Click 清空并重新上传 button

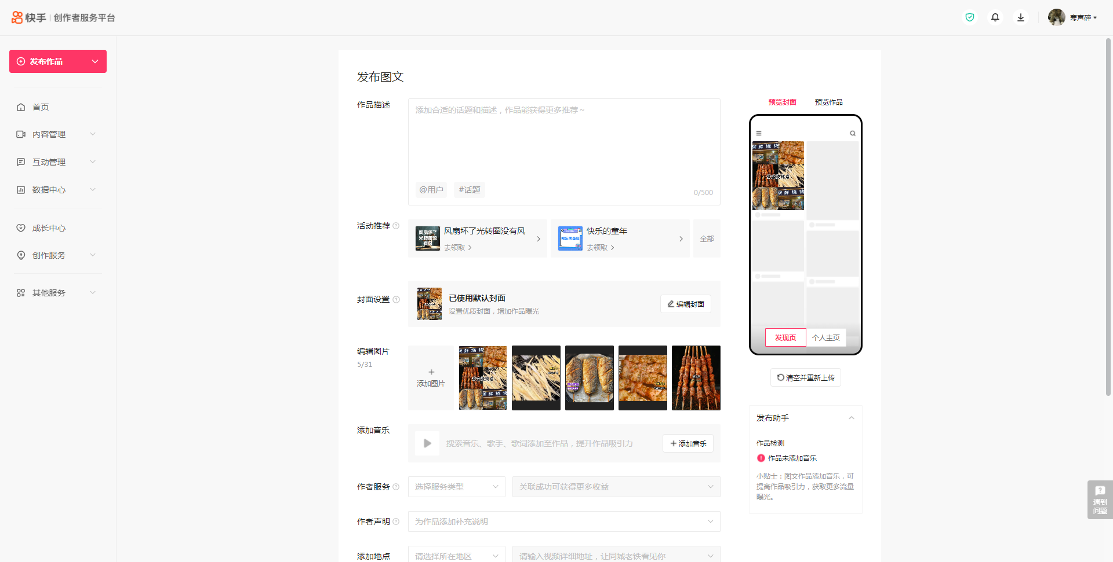[x=805, y=377]
